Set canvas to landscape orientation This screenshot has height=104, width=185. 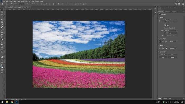[168, 25]
